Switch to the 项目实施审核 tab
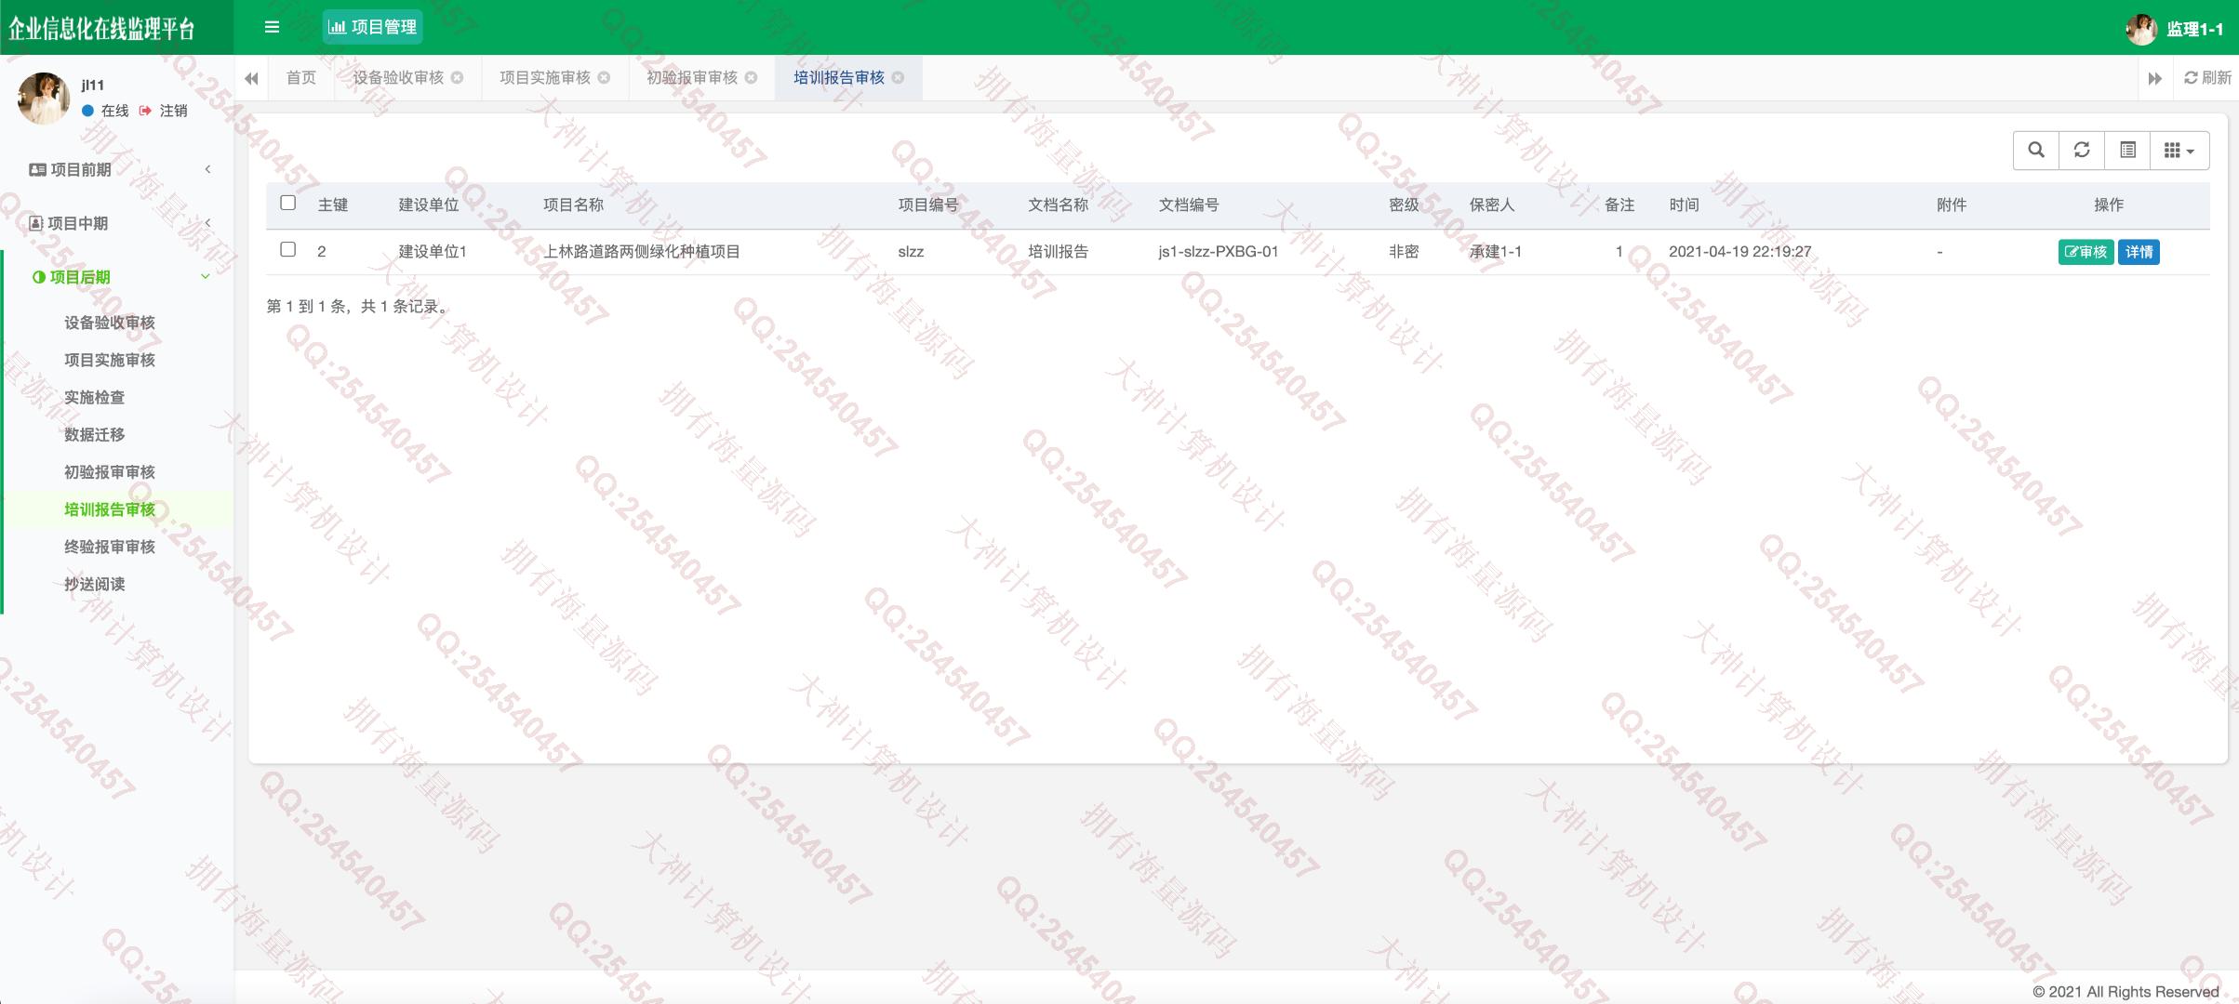 (x=545, y=78)
